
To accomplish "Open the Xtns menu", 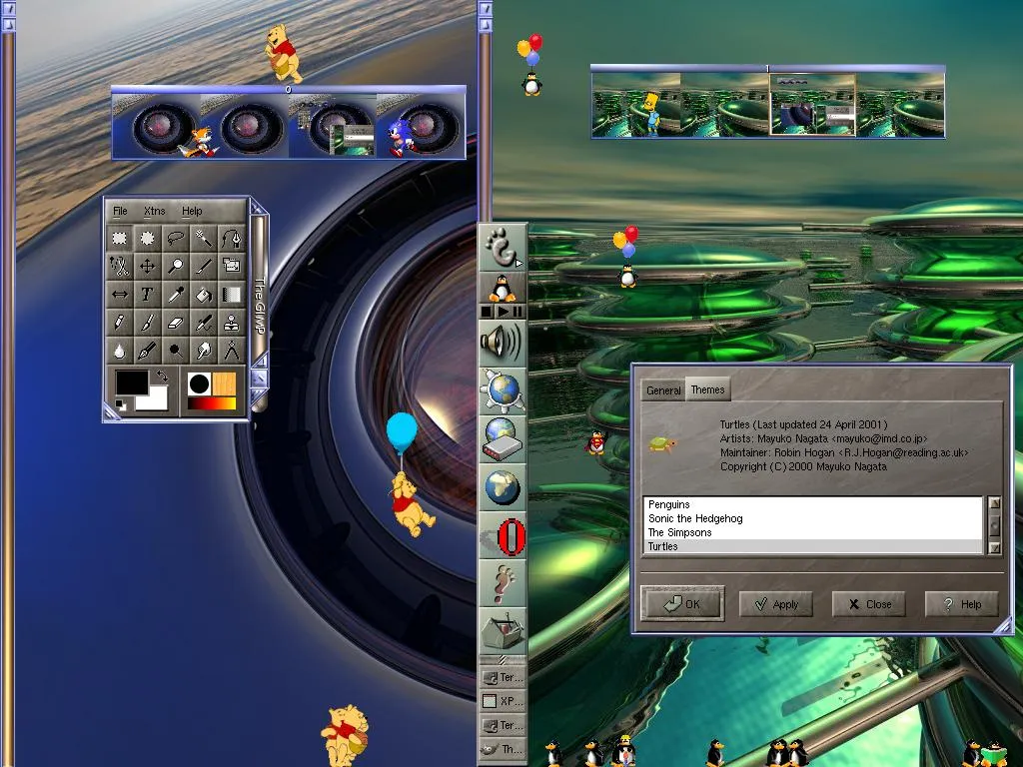I will click(153, 211).
